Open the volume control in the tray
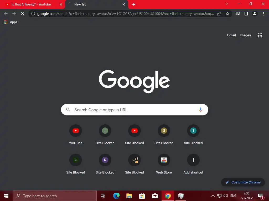 226,196
